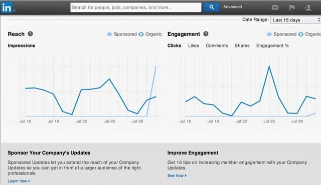The height and width of the screenshot is (185, 321).
Task: Open the Date Range dropdown
Action: point(295,20)
